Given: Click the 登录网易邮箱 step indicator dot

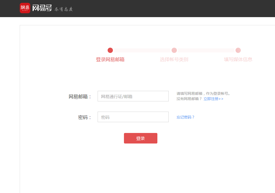Looking at the screenshot, I should 110,50.
